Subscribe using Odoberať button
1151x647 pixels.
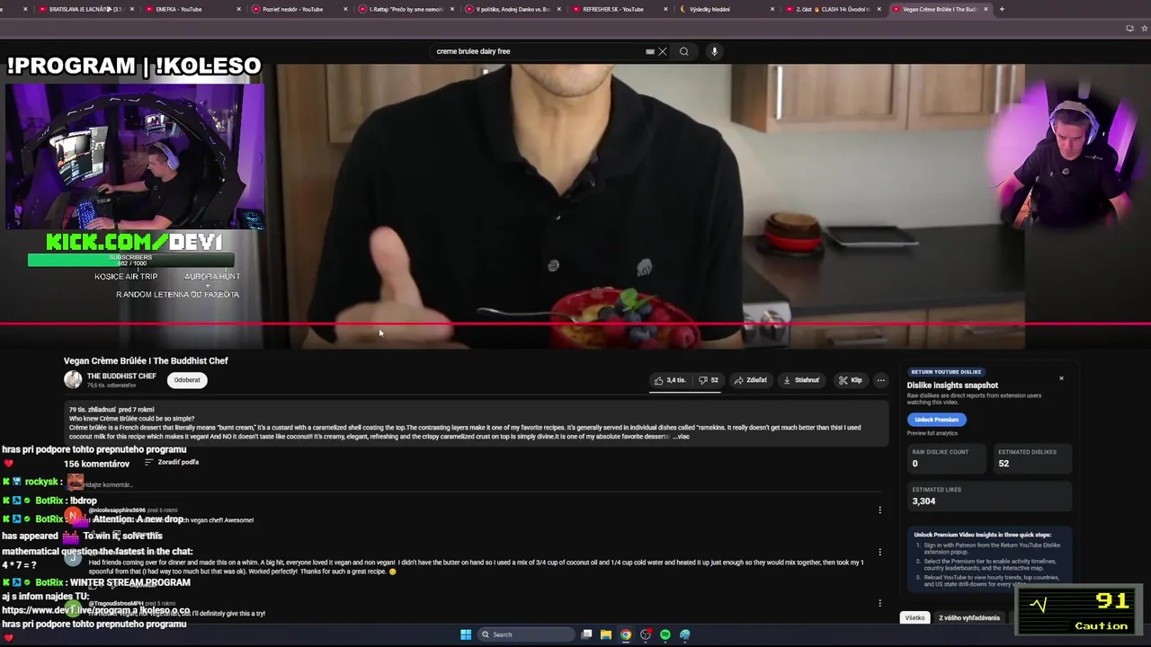click(x=187, y=380)
